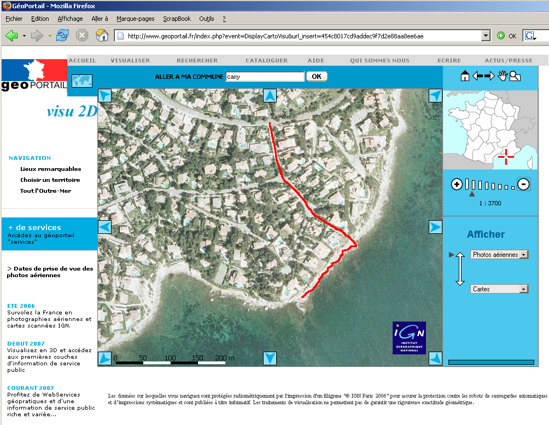The height and width of the screenshot is (425, 549).
Task: Click the Firefox address bar URL
Action: [275, 36]
